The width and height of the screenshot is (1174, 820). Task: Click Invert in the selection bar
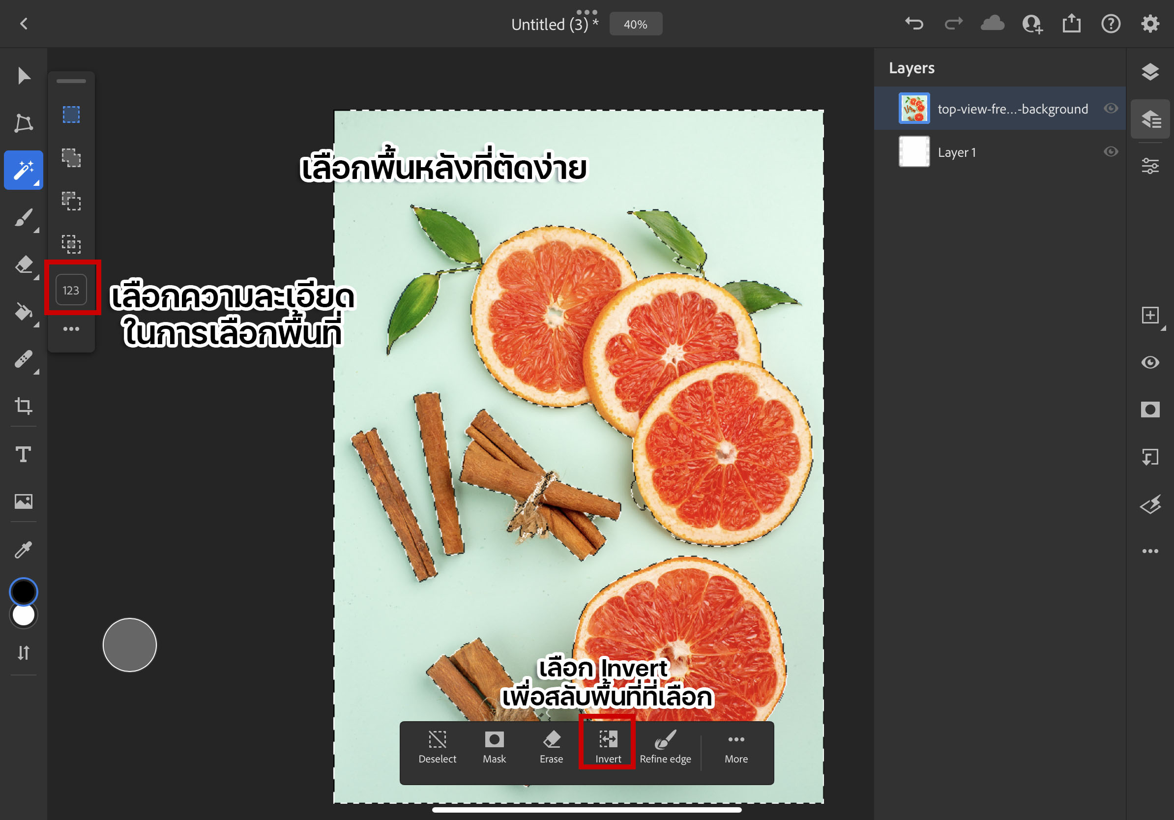608,746
